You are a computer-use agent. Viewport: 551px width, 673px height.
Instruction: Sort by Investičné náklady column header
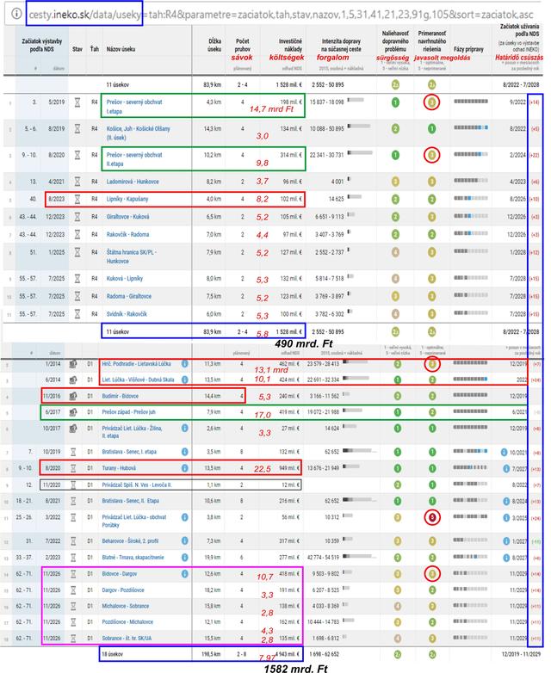click(290, 45)
